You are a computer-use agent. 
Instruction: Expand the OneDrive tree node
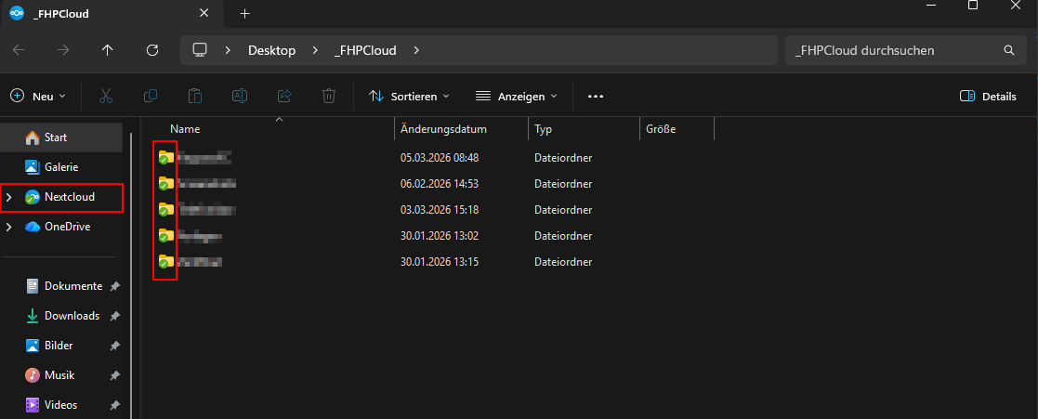pyautogui.click(x=8, y=227)
